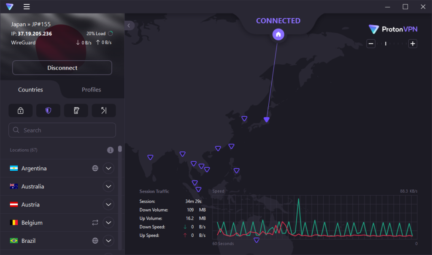Toggle the Kill Switch icon
Screen dimensions: 432x255
[x=76, y=111]
